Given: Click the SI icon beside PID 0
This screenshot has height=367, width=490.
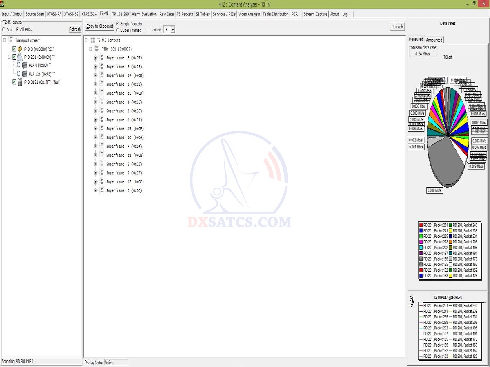Looking at the screenshot, I should [20, 49].
